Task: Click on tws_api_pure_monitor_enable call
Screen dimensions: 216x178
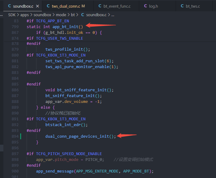Action: point(77,67)
